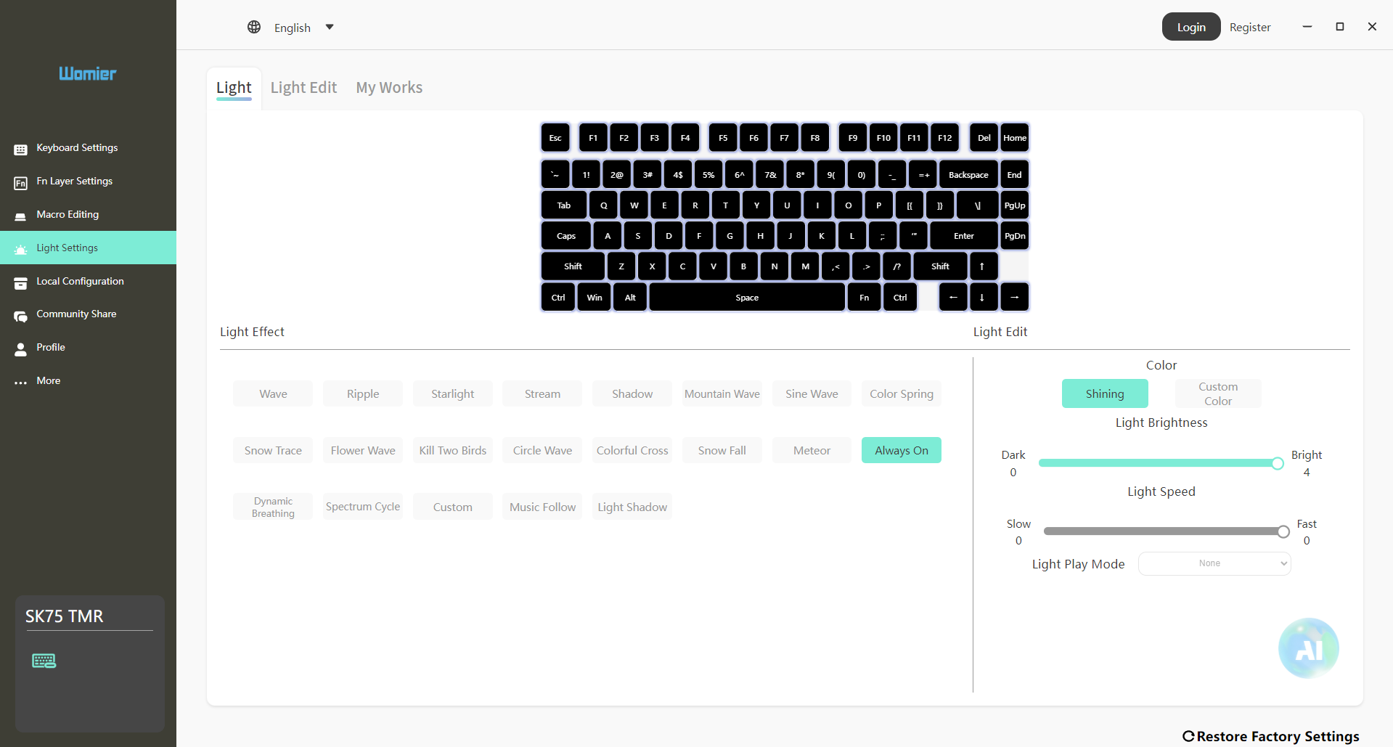The width and height of the screenshot is (1393, 747).
Task: Expand the Light Play Mode dropdown
Action: (x=1214, y=563)
